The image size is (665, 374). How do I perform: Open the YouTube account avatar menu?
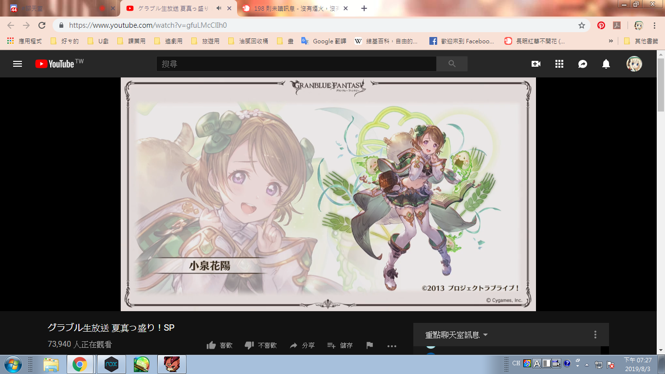point(634,64)
